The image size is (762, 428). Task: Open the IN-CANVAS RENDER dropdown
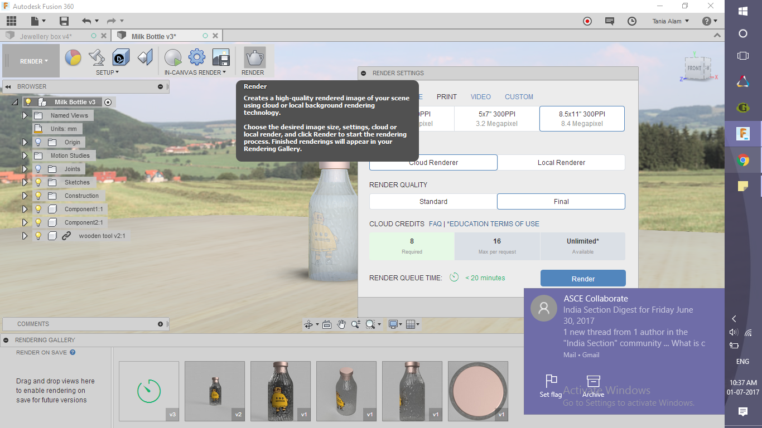point(195,72)
